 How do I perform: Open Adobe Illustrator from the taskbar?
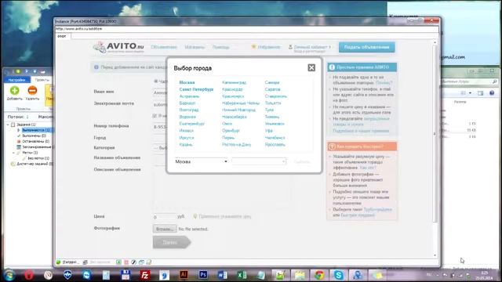click(x=184, y=275)
